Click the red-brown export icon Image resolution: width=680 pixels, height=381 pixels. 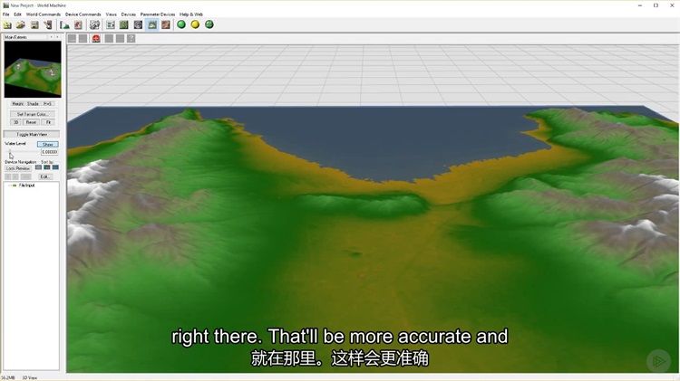(x=78, y=24)
